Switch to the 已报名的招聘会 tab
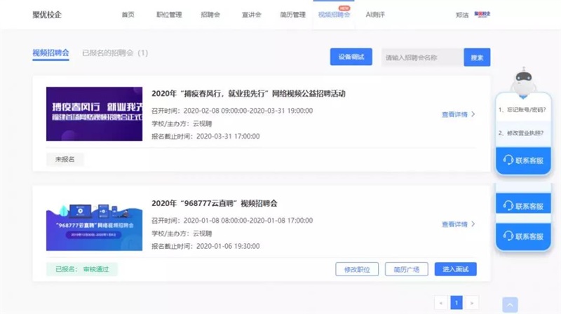Screen dimensions: 561x314 [x=115, y=53]
